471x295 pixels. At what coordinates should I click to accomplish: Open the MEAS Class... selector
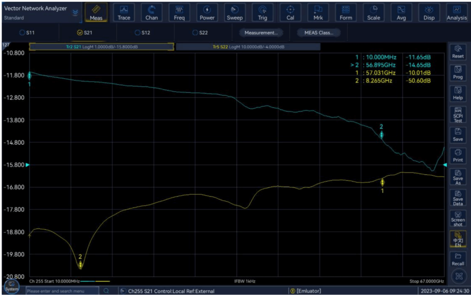[x=318, y=33]
